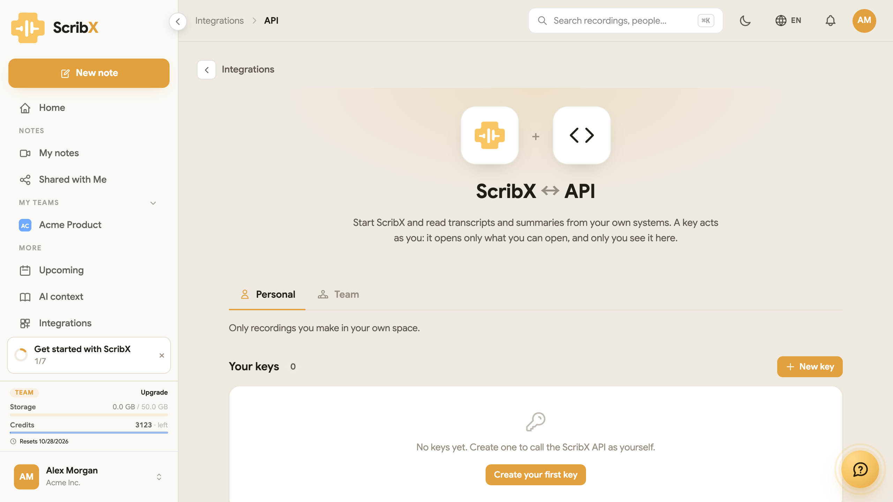
Task: Click the Integrations grid icon
Action: pyautogui.click(x=25, y=323)
